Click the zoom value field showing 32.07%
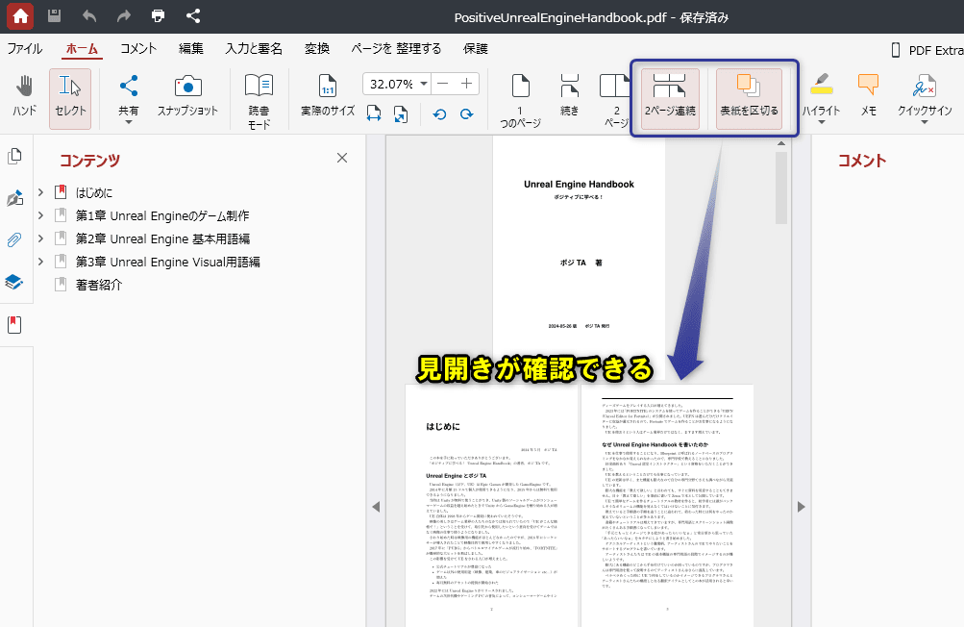The image size is (964, 627). [x=391, y=84]
